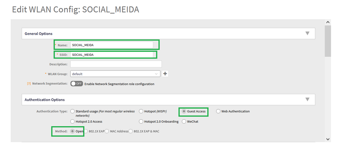Set the method to Open

tap(72, 131)
